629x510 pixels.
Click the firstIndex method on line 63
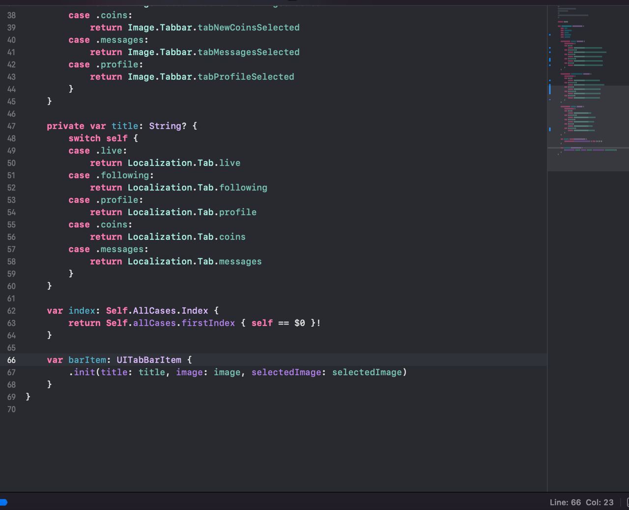point(208,323)
